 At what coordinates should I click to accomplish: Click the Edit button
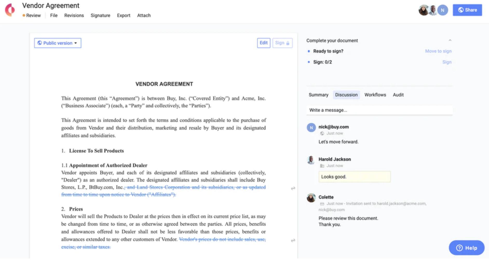[263, 43]
